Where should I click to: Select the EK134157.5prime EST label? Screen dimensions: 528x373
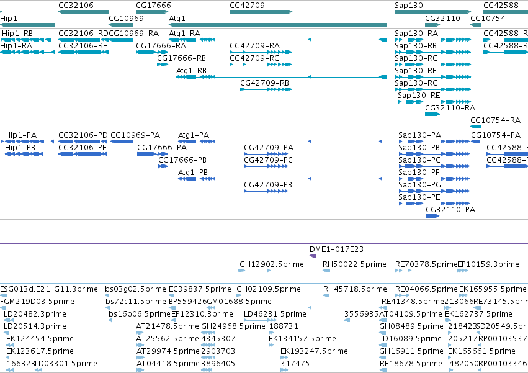[x=302, y=339]
